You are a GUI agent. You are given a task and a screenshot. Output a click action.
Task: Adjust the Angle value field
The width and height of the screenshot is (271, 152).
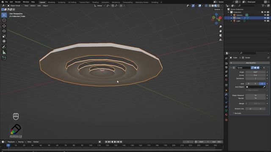(x=255, y=72)
